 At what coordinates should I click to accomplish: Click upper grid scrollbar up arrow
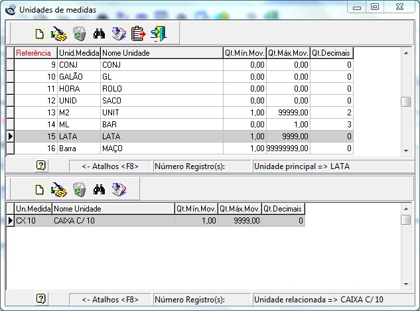point(406,53)
